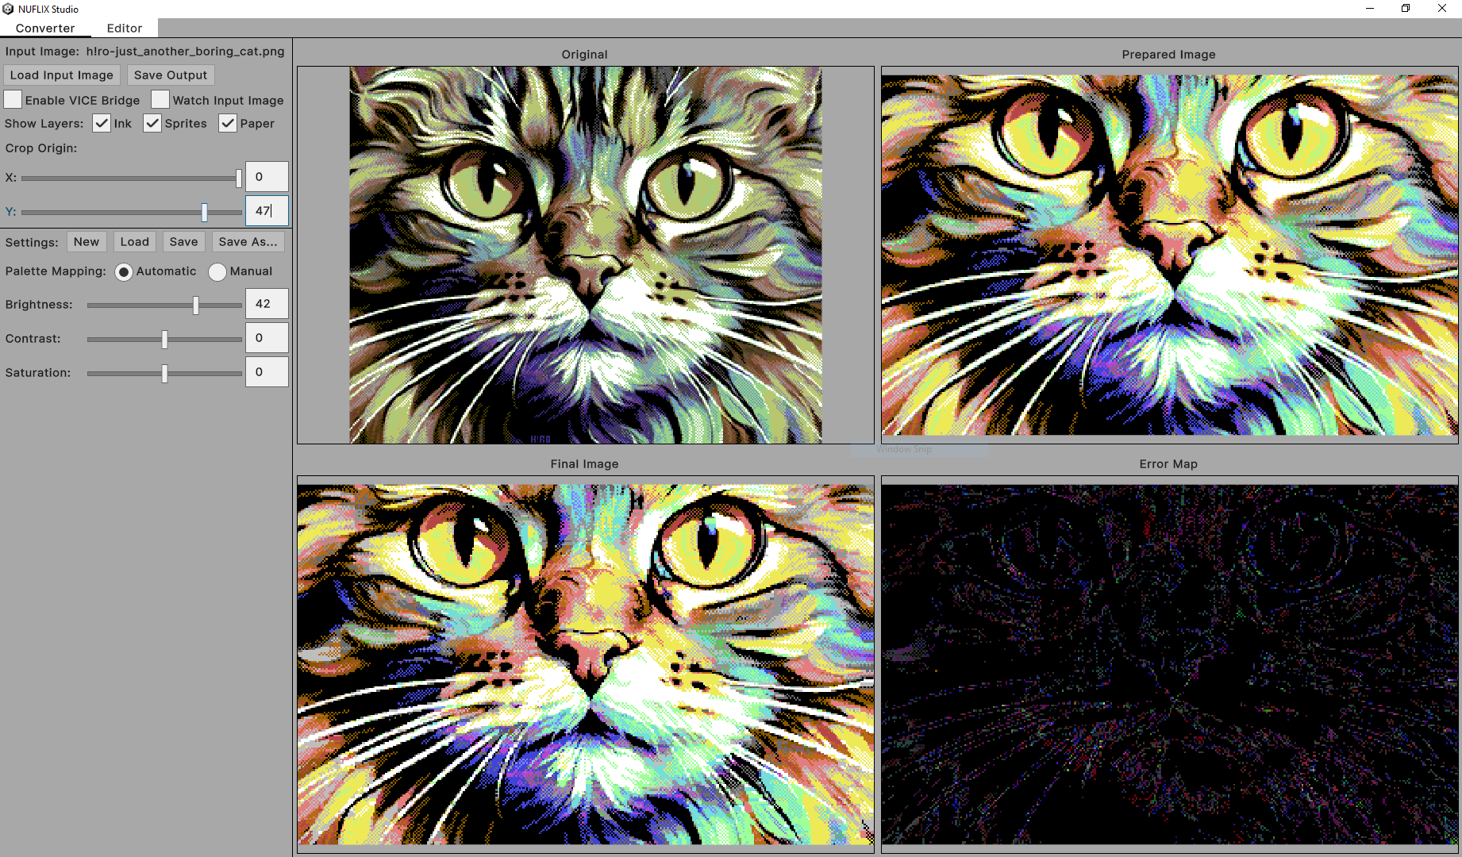
Task: Click the Final Image preview
Action: [585, 664]
